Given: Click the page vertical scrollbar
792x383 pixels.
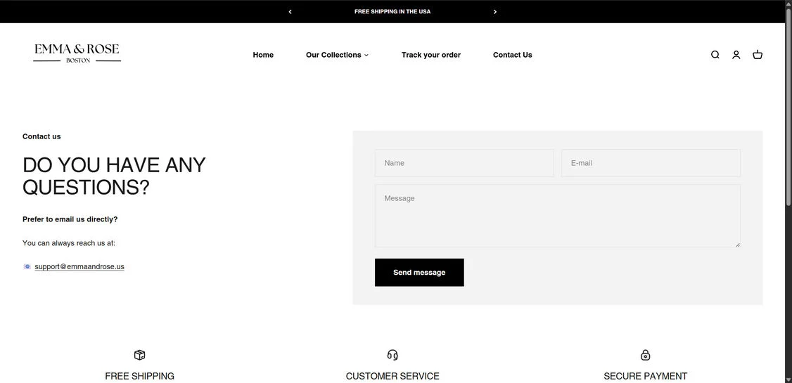Looking at the screenshot, I should [x=788, y=106].
